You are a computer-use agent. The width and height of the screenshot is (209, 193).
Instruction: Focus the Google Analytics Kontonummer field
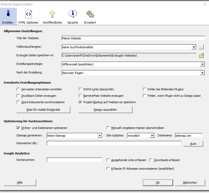tap(74, 160)
